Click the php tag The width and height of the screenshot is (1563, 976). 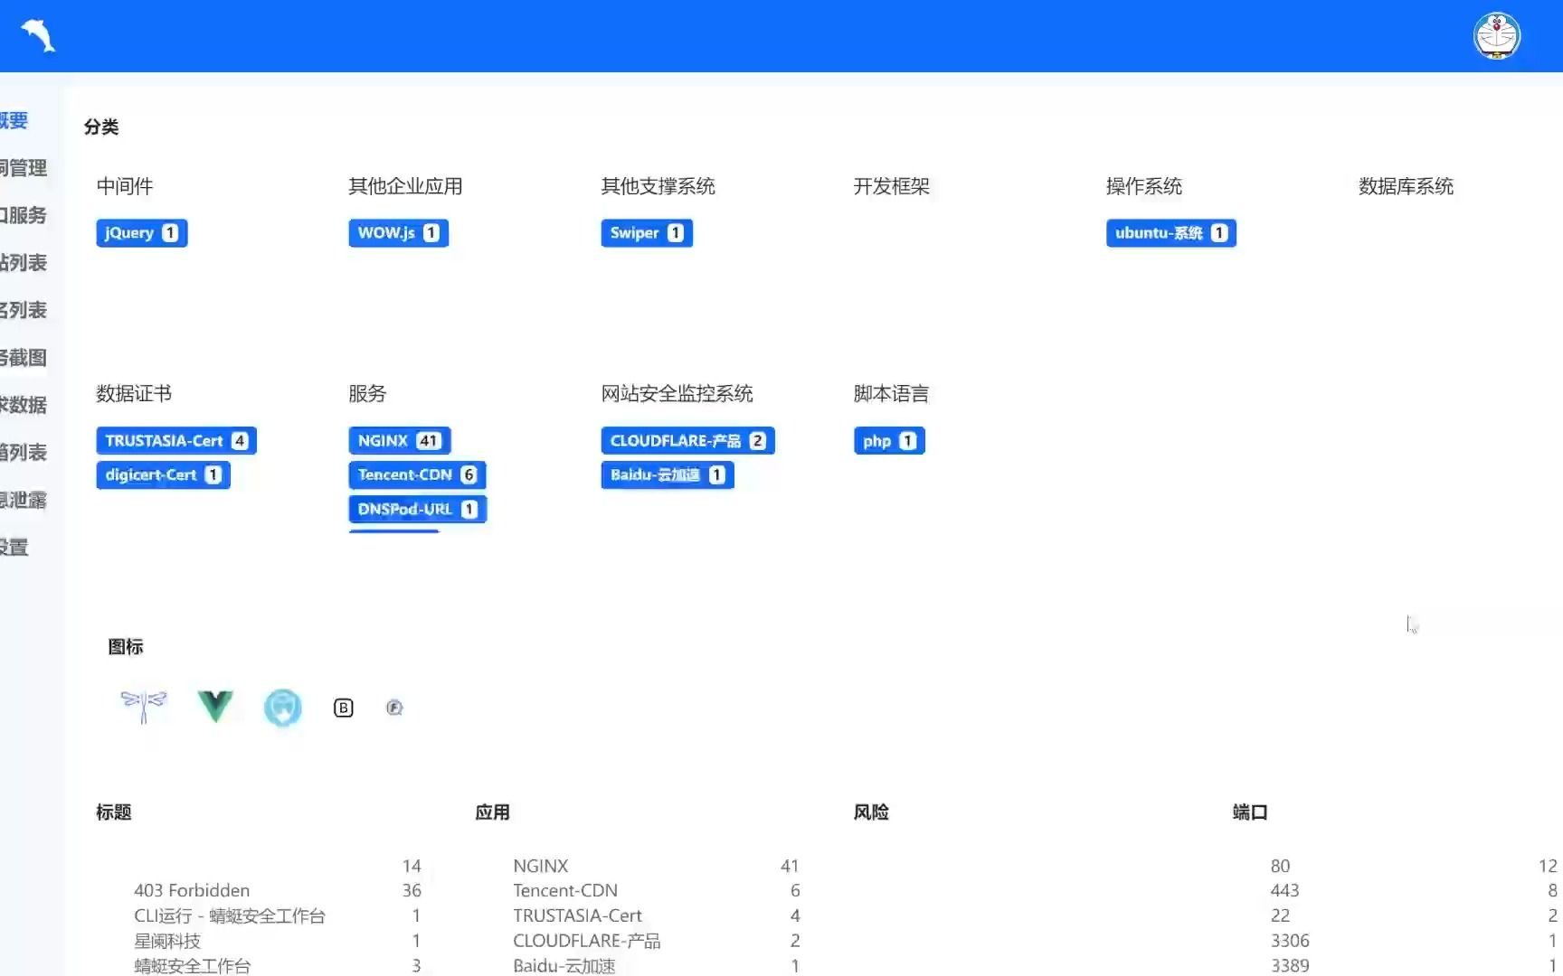coord(889,441)
